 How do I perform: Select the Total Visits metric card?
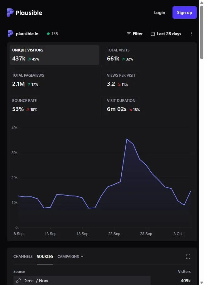tap(149, 55)
